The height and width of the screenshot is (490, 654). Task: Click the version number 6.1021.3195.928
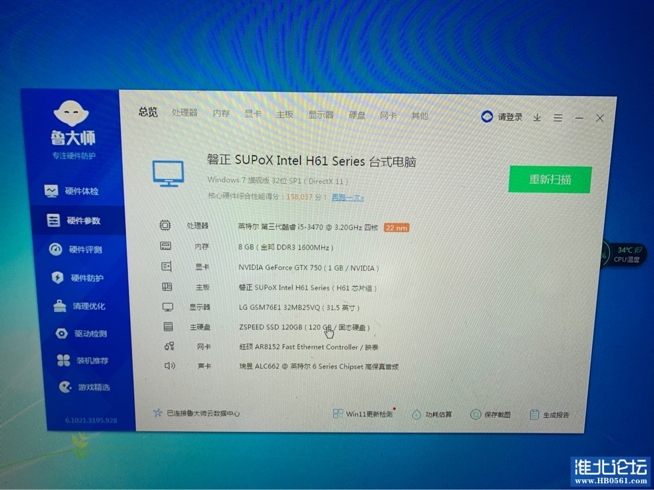tap(91, 421)
